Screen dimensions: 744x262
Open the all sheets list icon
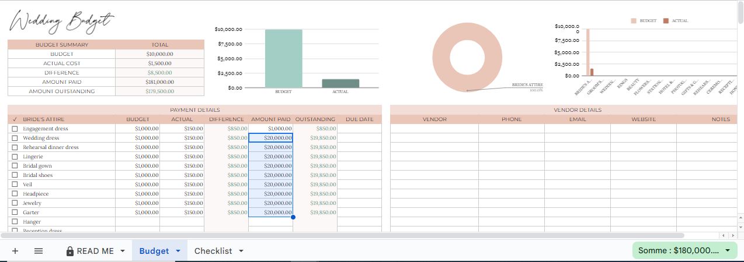(x=39, y=251)
